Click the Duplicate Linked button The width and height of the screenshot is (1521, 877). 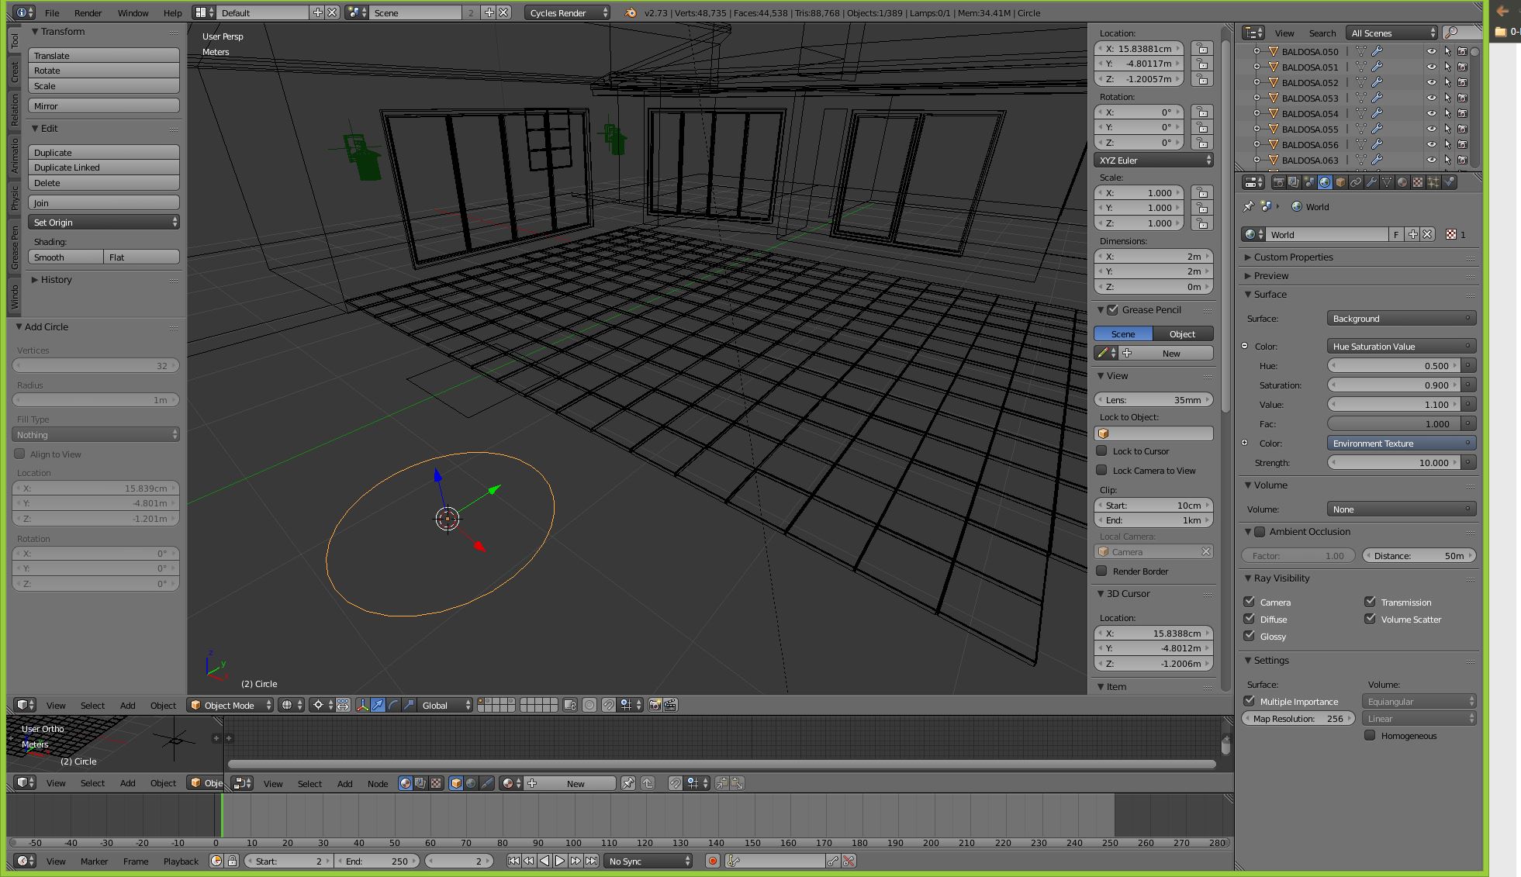(x=103, y=167)
